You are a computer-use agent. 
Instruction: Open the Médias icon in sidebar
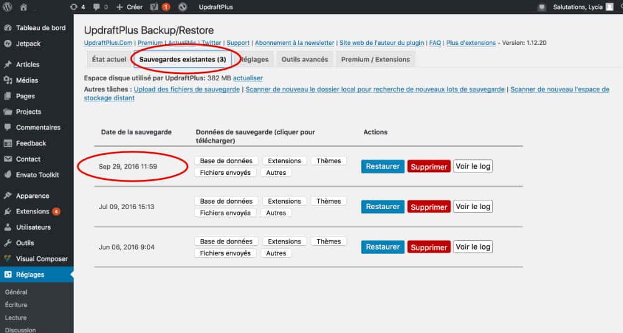pyautogui.click(x=7, y=80)
